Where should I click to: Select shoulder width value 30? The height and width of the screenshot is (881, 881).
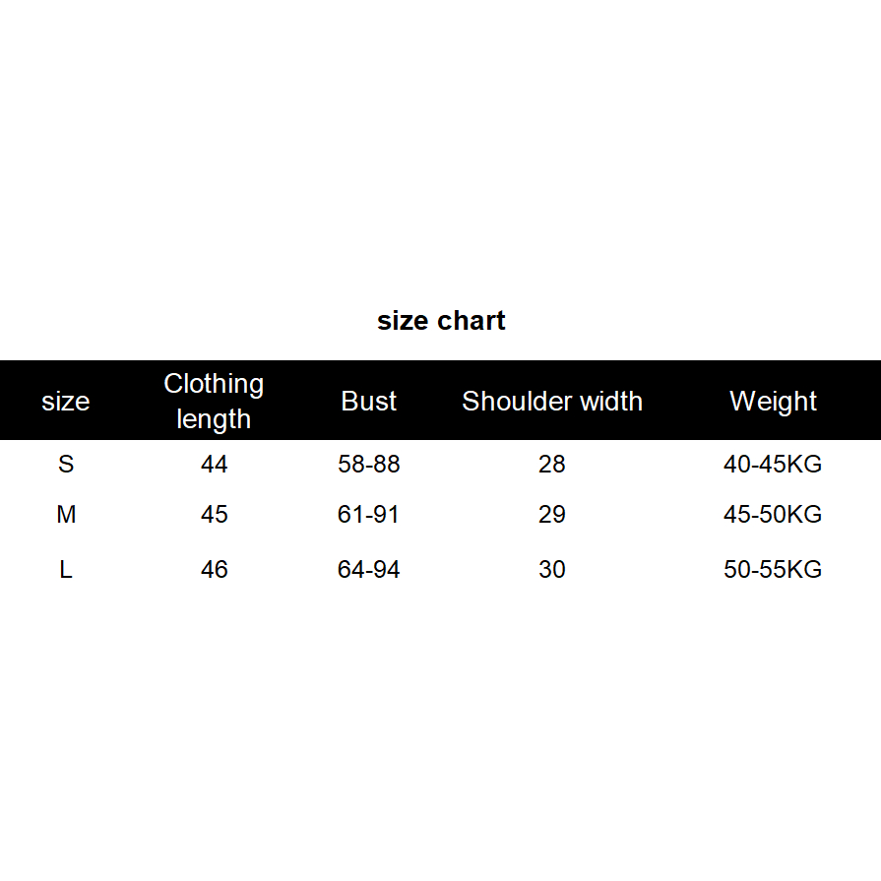coord(552,570)
